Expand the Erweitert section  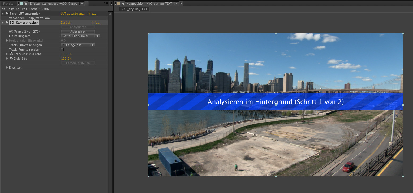7,68
